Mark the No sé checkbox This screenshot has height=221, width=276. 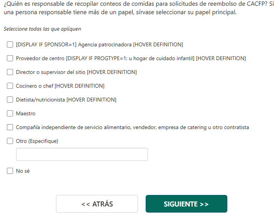coord(10,171)
